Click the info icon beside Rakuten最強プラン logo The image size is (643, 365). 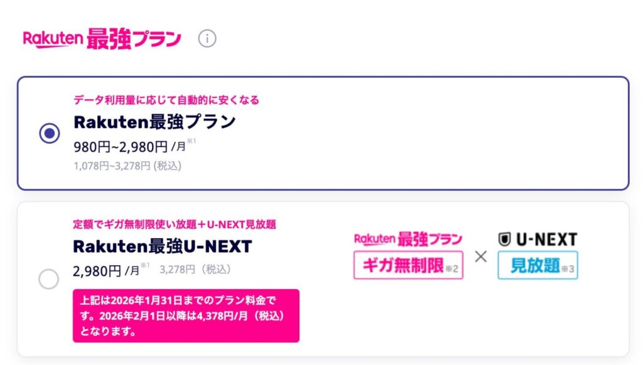[207, 39]
